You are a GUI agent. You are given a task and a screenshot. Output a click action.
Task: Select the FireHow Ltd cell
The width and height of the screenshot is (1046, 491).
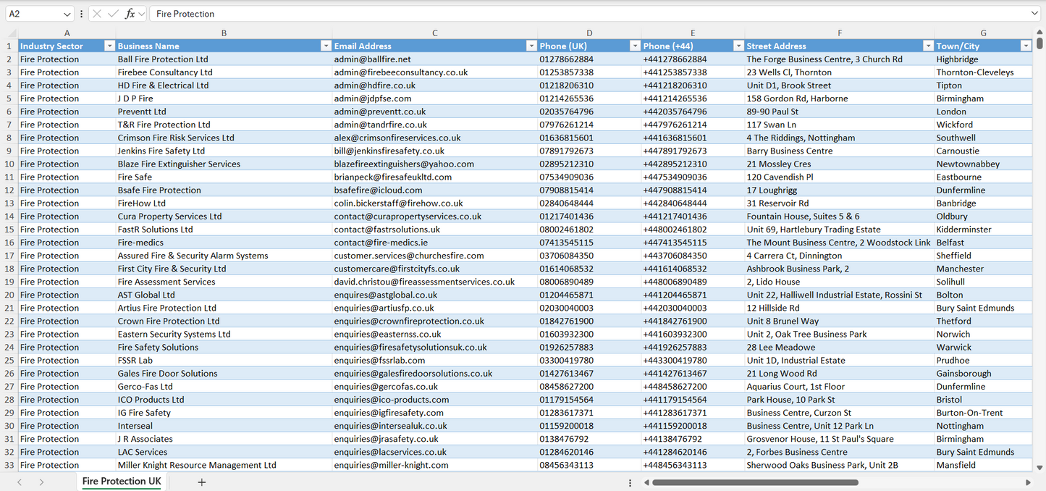[x=224, y=203]
